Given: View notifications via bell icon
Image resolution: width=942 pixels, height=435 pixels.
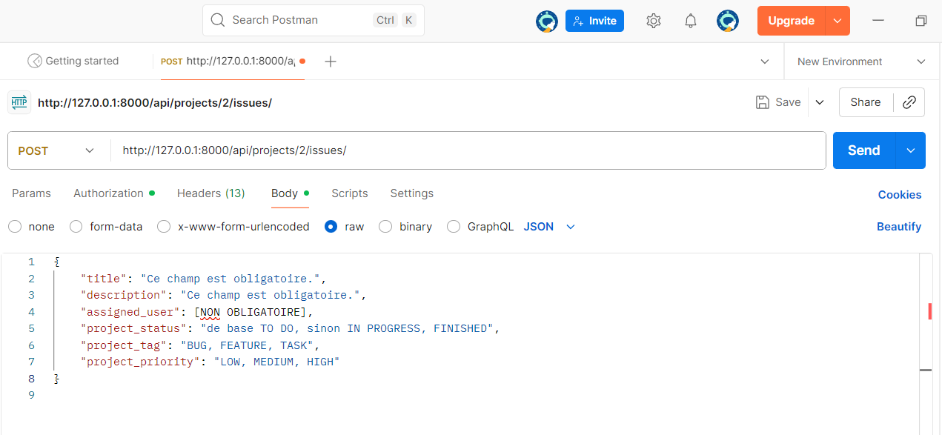Looking at the screenshot, I should [x=690, y=21].
